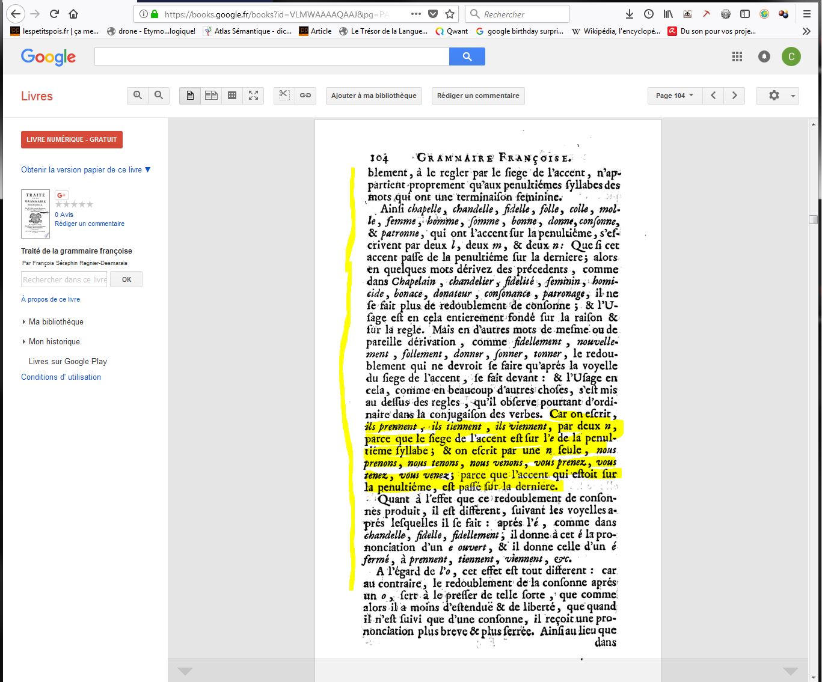822x682 pixels.
Task: Click the À propos de ce livre link
Action: click(x=51, y=299)
